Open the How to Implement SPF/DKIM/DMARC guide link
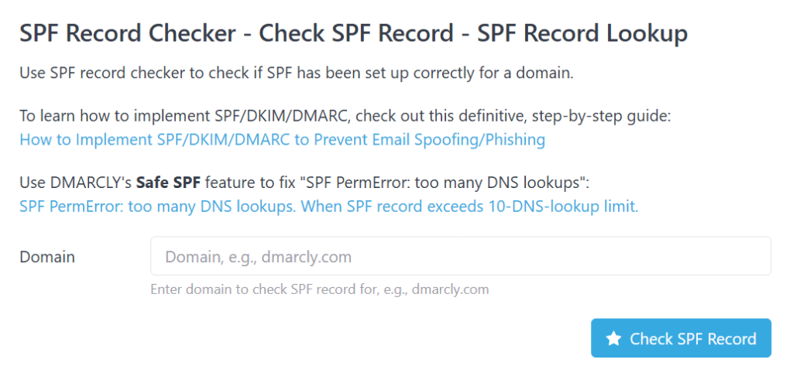 [282, 140]
